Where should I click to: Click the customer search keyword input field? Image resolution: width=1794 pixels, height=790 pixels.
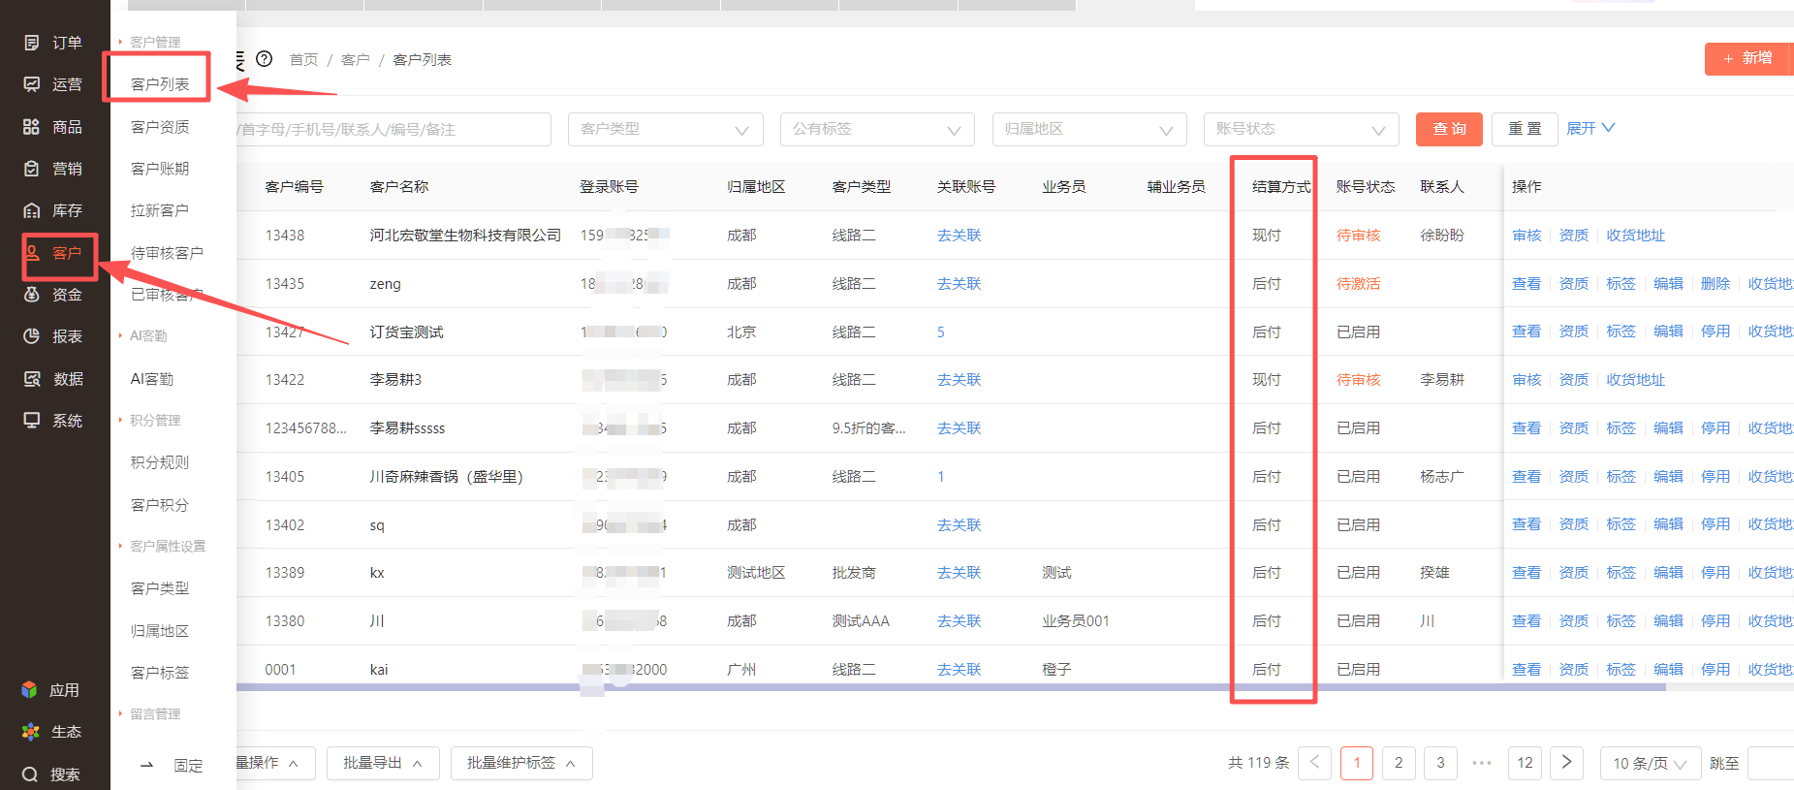(393, 129)
